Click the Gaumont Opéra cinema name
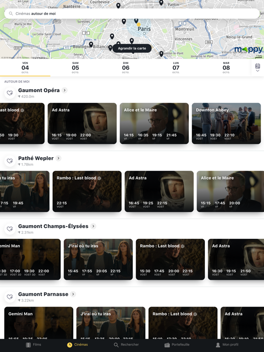 tap(39, 90)
